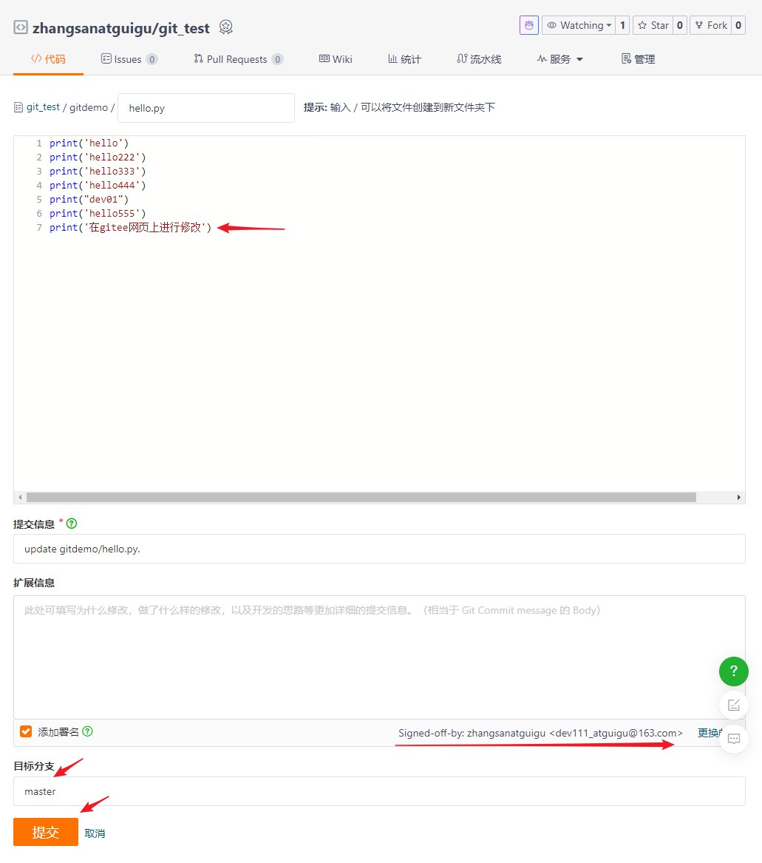The width and height of the screenshot is (762, 863).
Task: Open the green floating question mark help button
Action: click(x=733, y=671)
